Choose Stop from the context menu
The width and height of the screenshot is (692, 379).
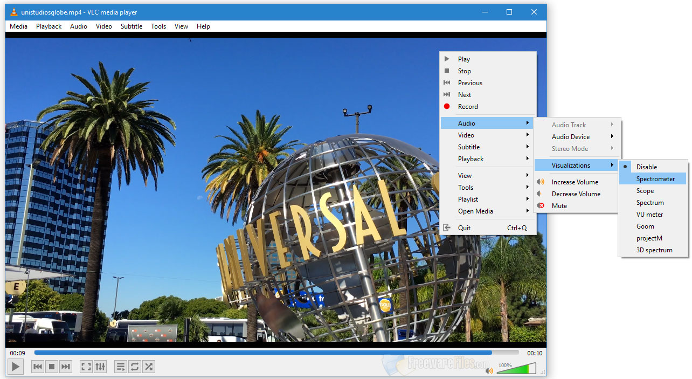[x=488, y=71]
